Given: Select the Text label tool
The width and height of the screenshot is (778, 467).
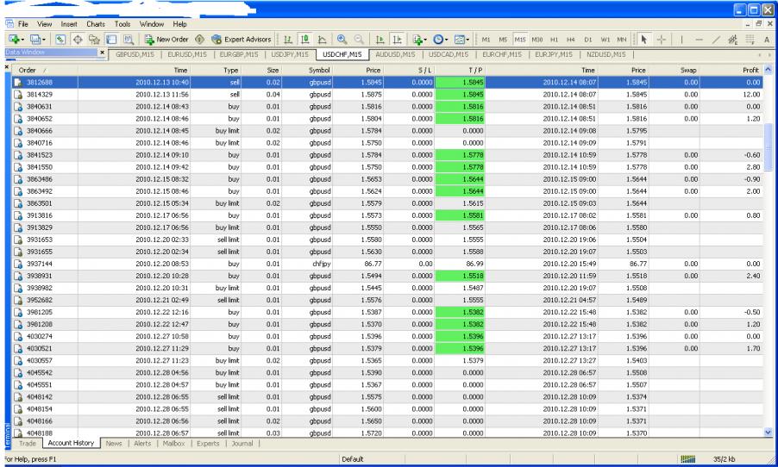Looking at the screenshot, I should point(767,39).
